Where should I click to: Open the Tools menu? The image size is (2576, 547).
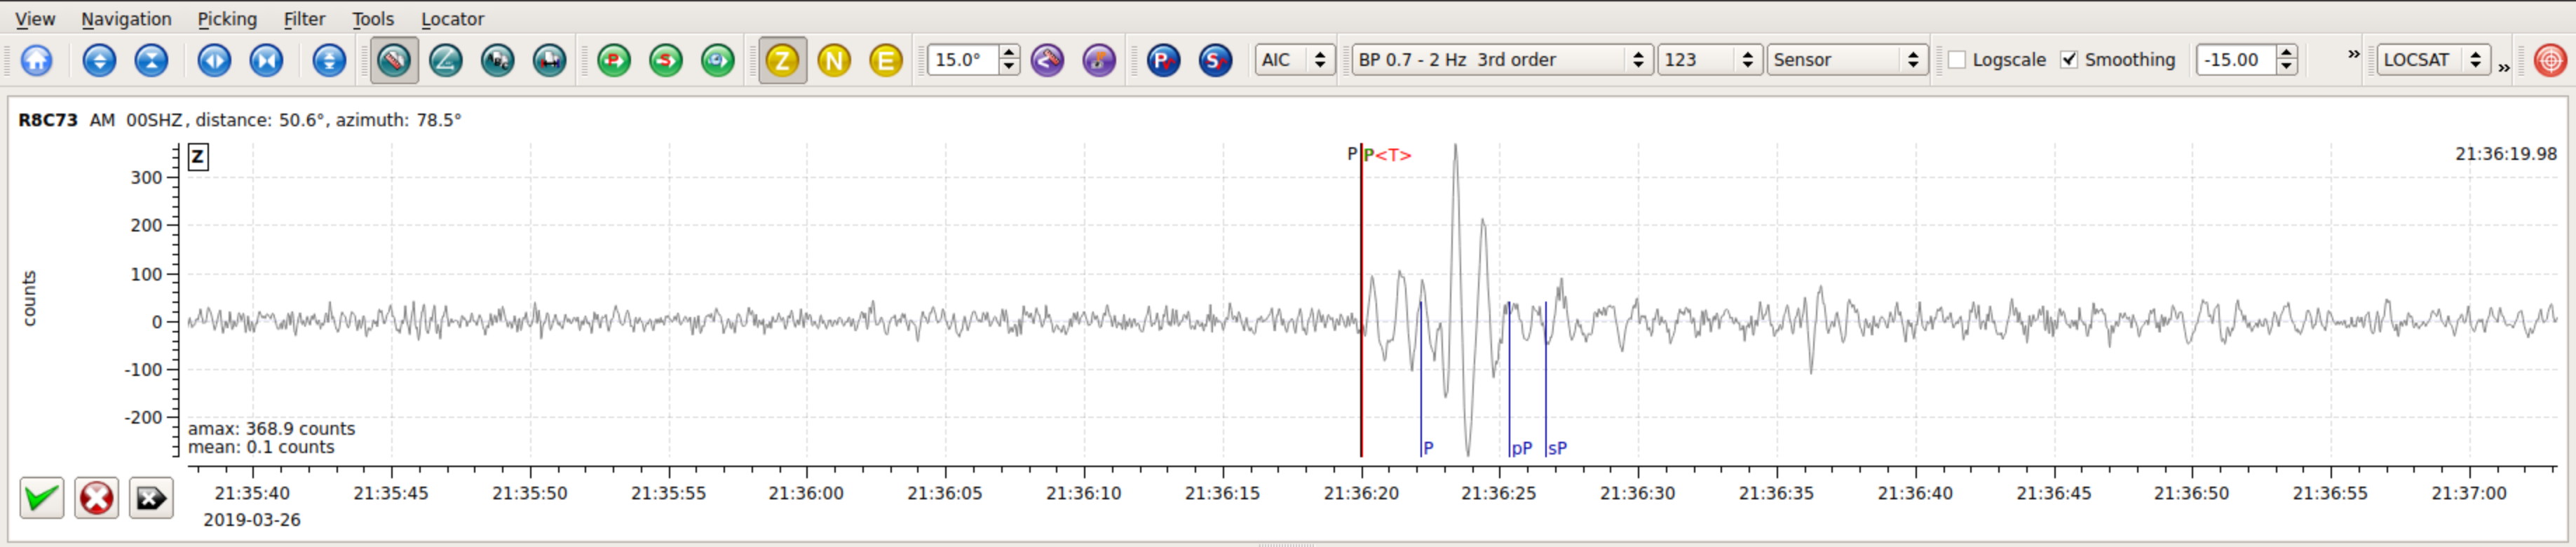click(373, 19)
